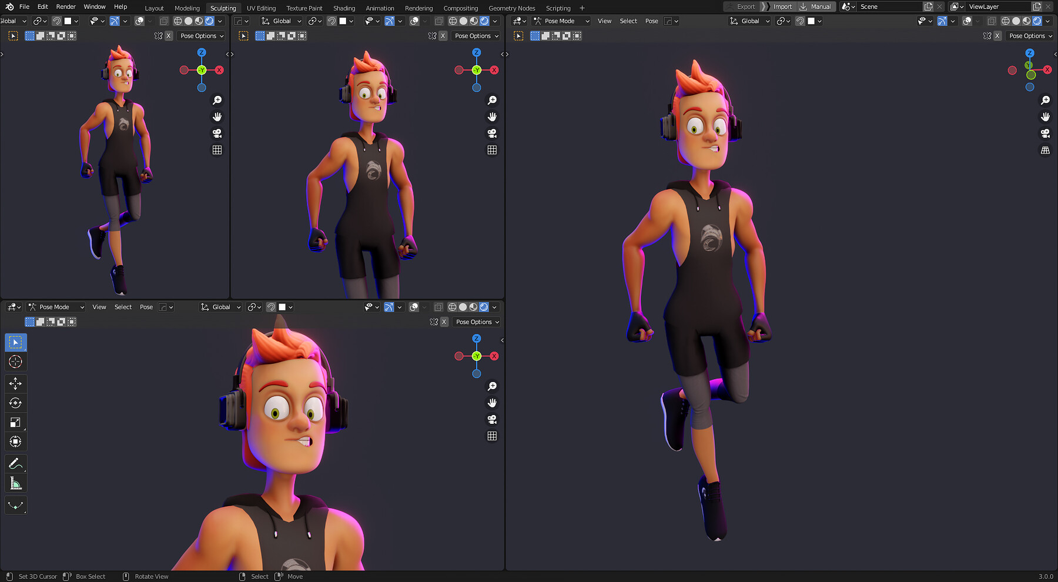Open the Manual button
This screenshot has height=582, width=1058.
point(815,6)
